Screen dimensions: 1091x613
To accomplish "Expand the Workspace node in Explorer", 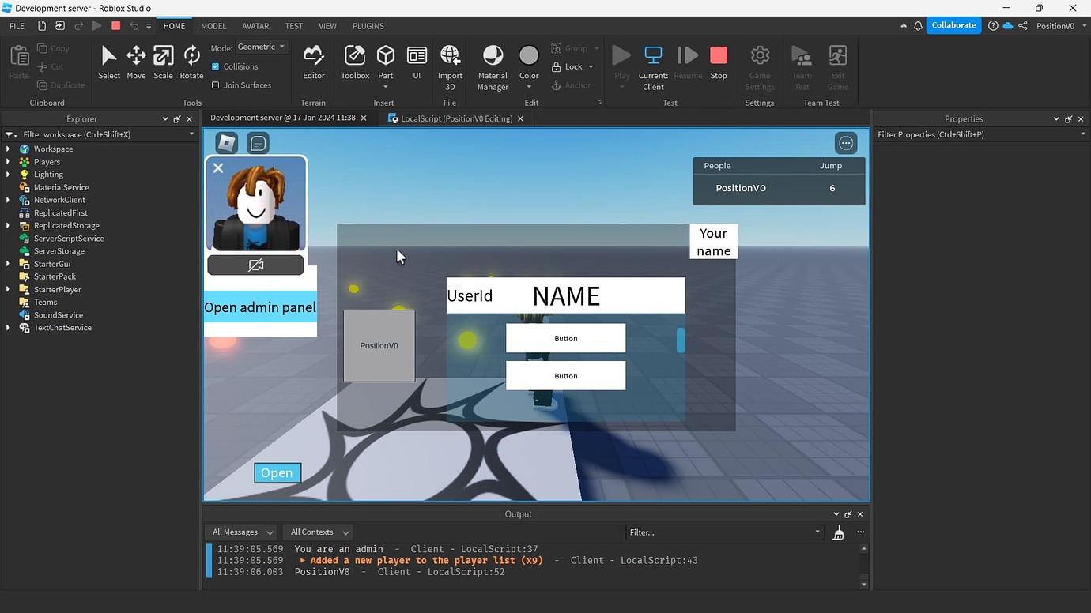I will point(7,149).
